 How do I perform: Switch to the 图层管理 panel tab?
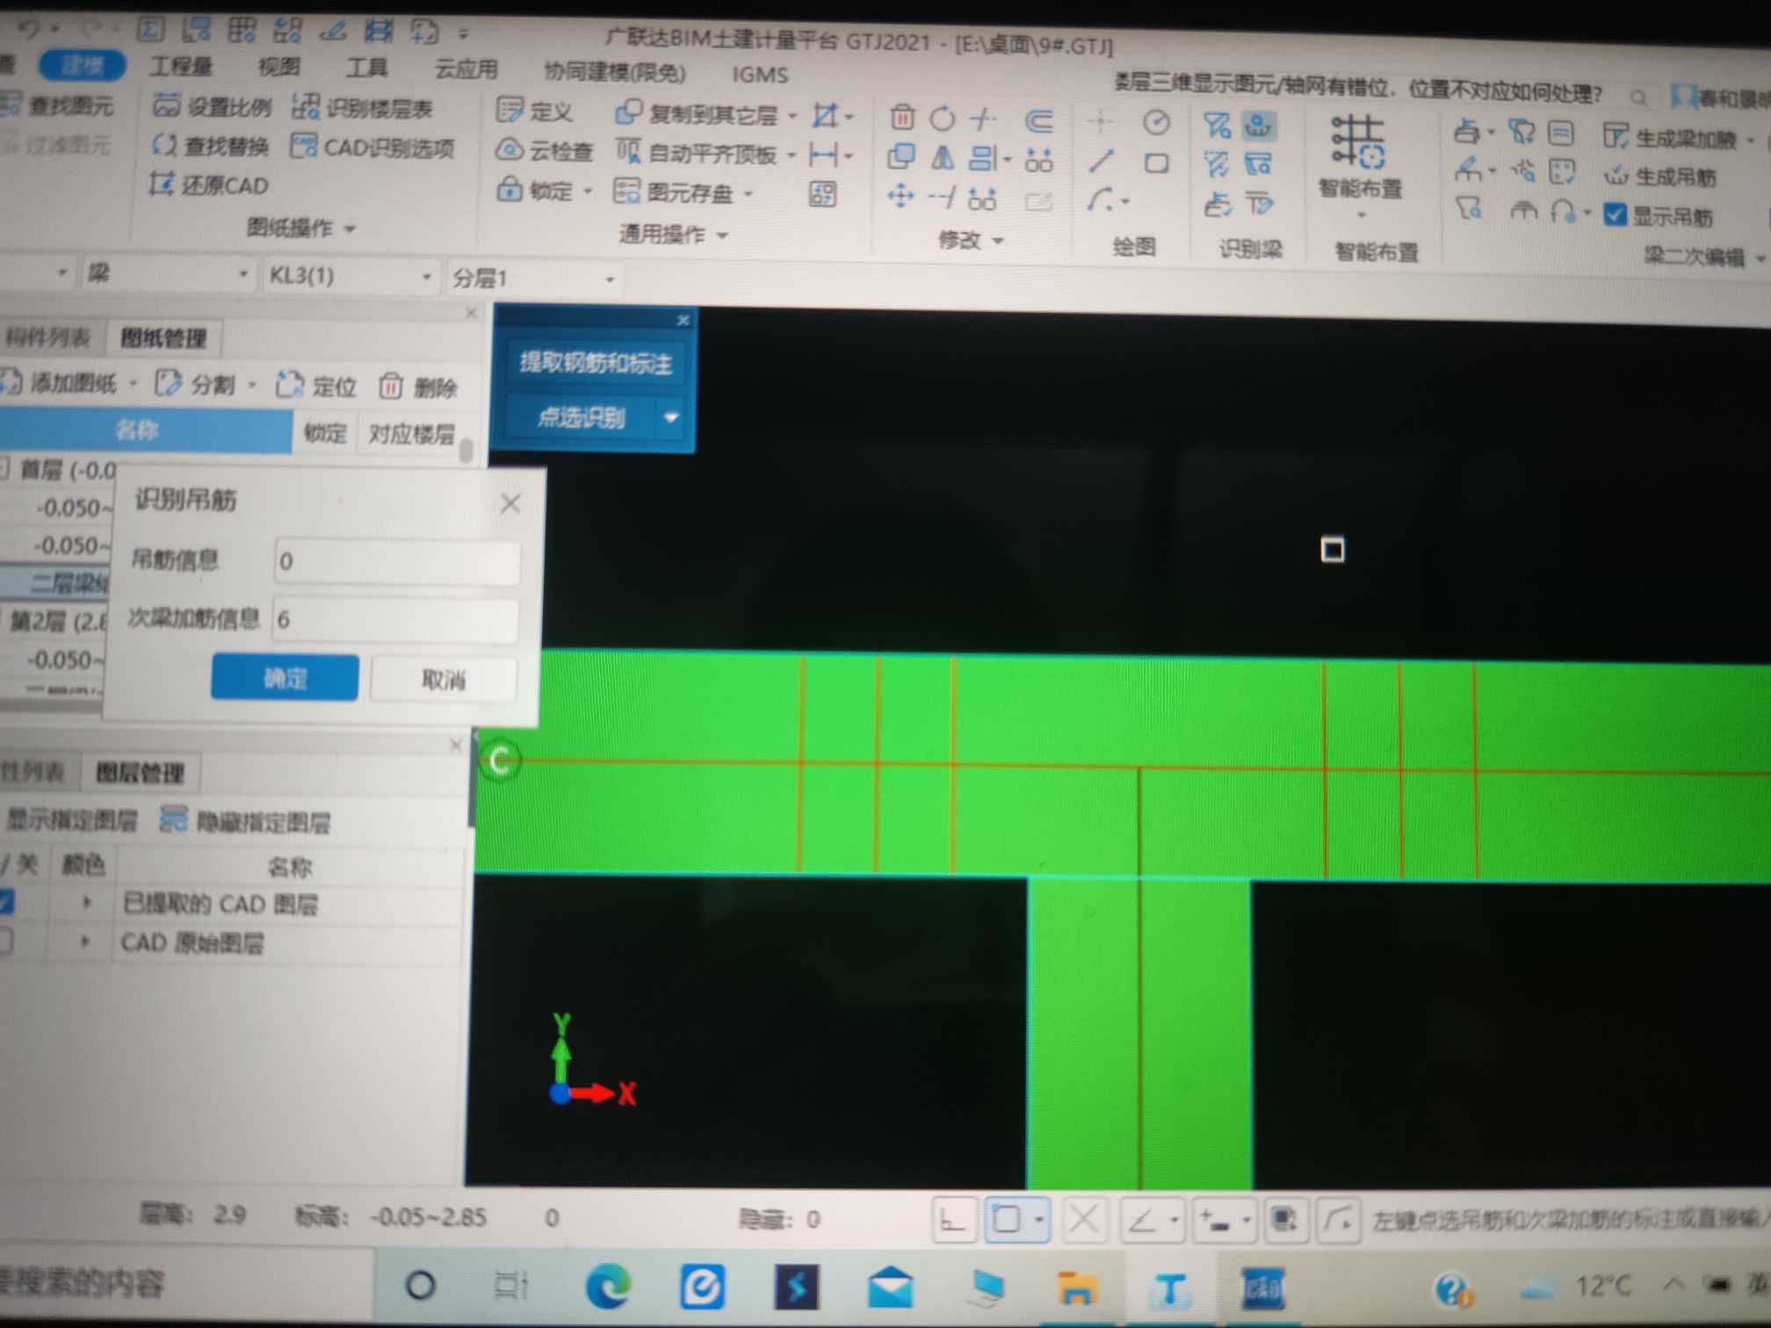pyautogui.click(x=140, y=772)
